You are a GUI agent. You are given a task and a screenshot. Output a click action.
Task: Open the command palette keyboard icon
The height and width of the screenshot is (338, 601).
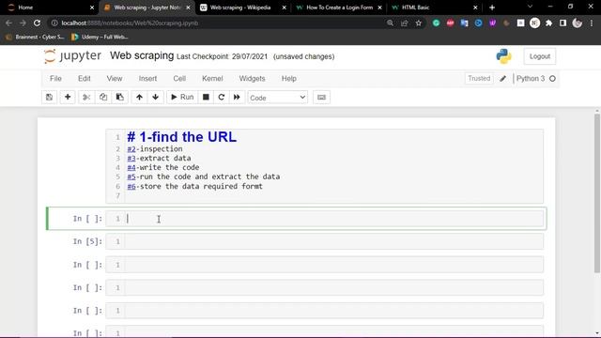pos(321,98)
